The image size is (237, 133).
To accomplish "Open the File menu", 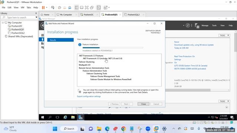I will tap(3, 7).
